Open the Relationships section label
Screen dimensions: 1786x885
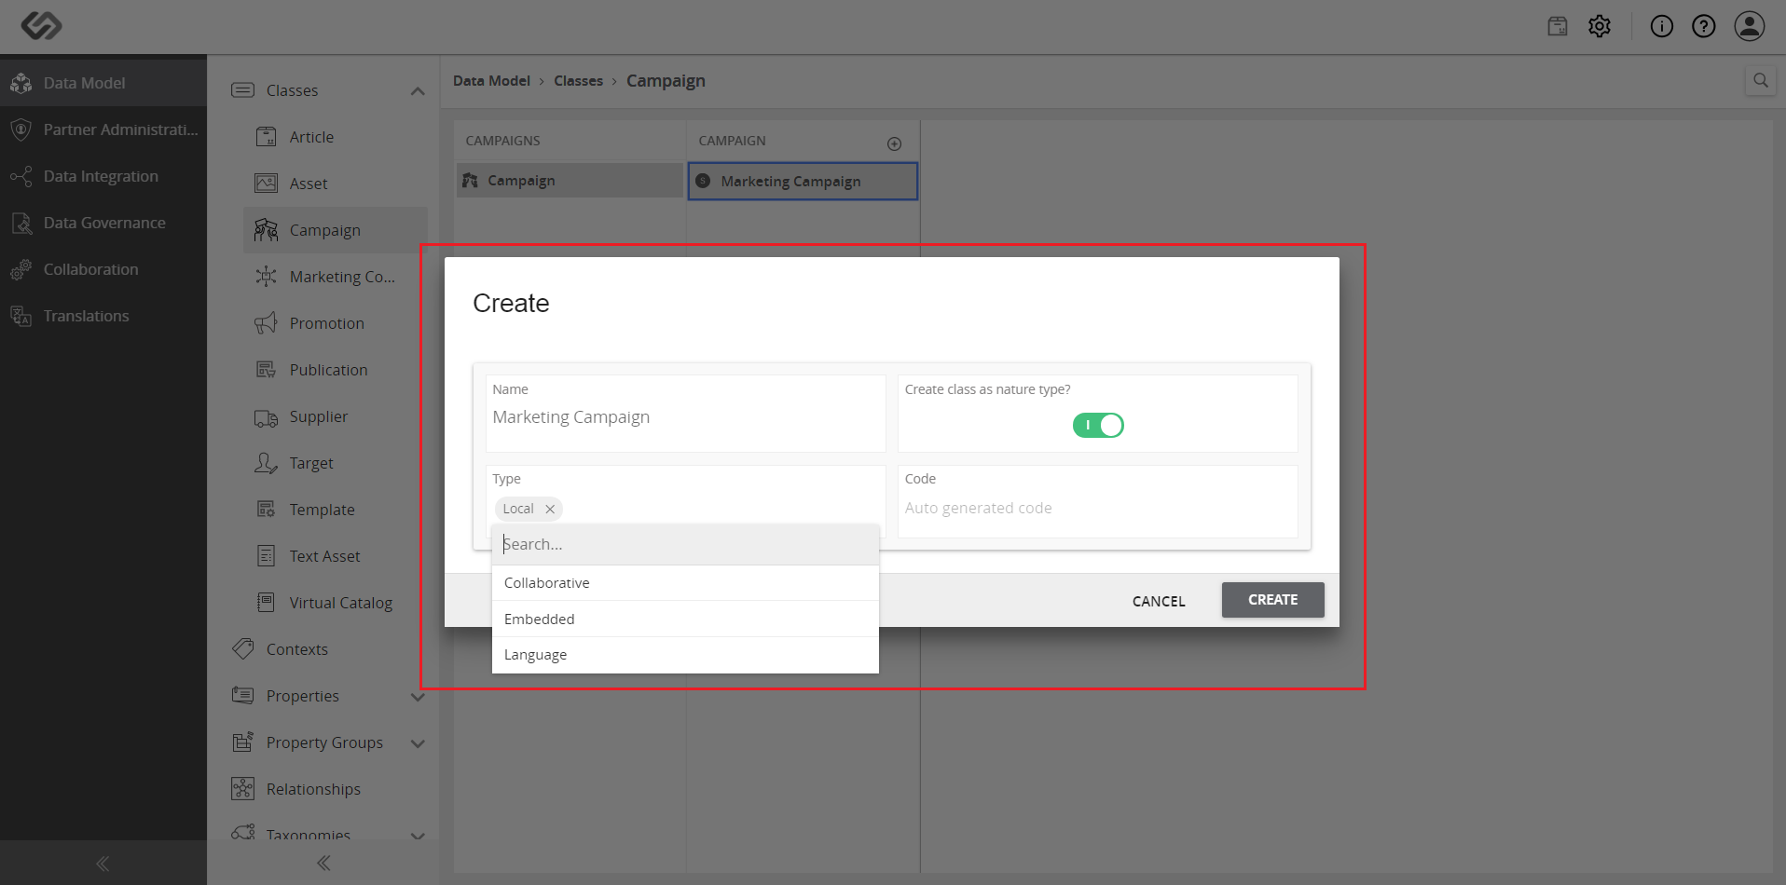click(x=313, y=789)
